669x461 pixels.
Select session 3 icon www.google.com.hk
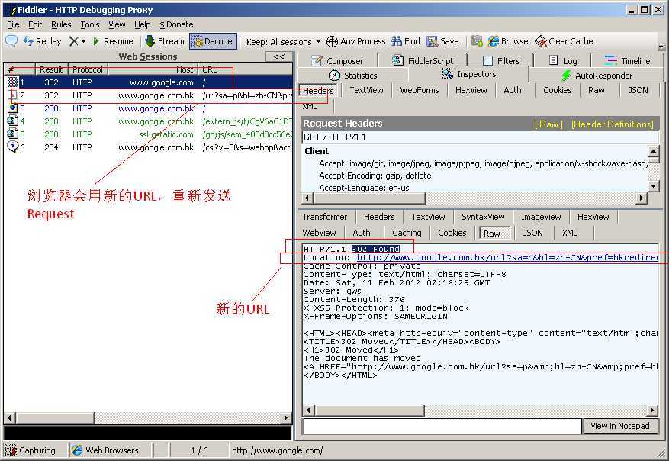[12, 108]
